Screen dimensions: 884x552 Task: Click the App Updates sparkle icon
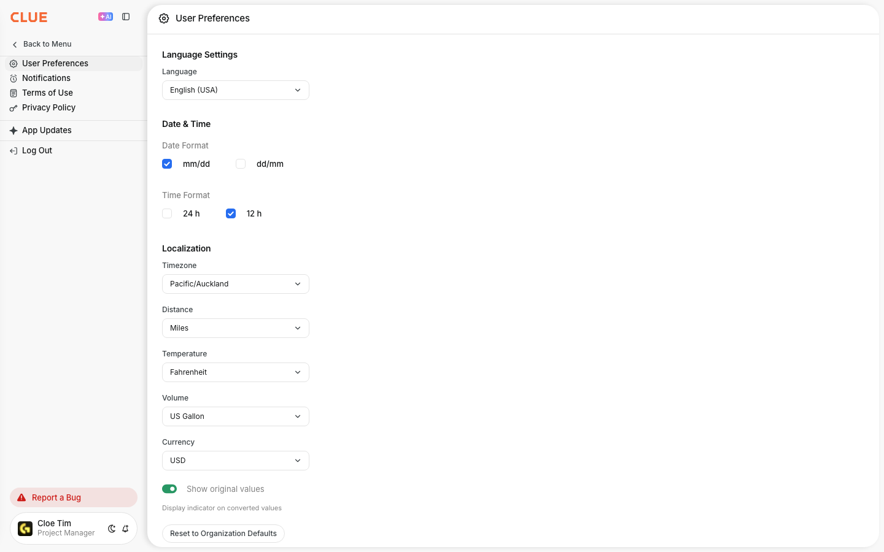click(x=14, y=131)
